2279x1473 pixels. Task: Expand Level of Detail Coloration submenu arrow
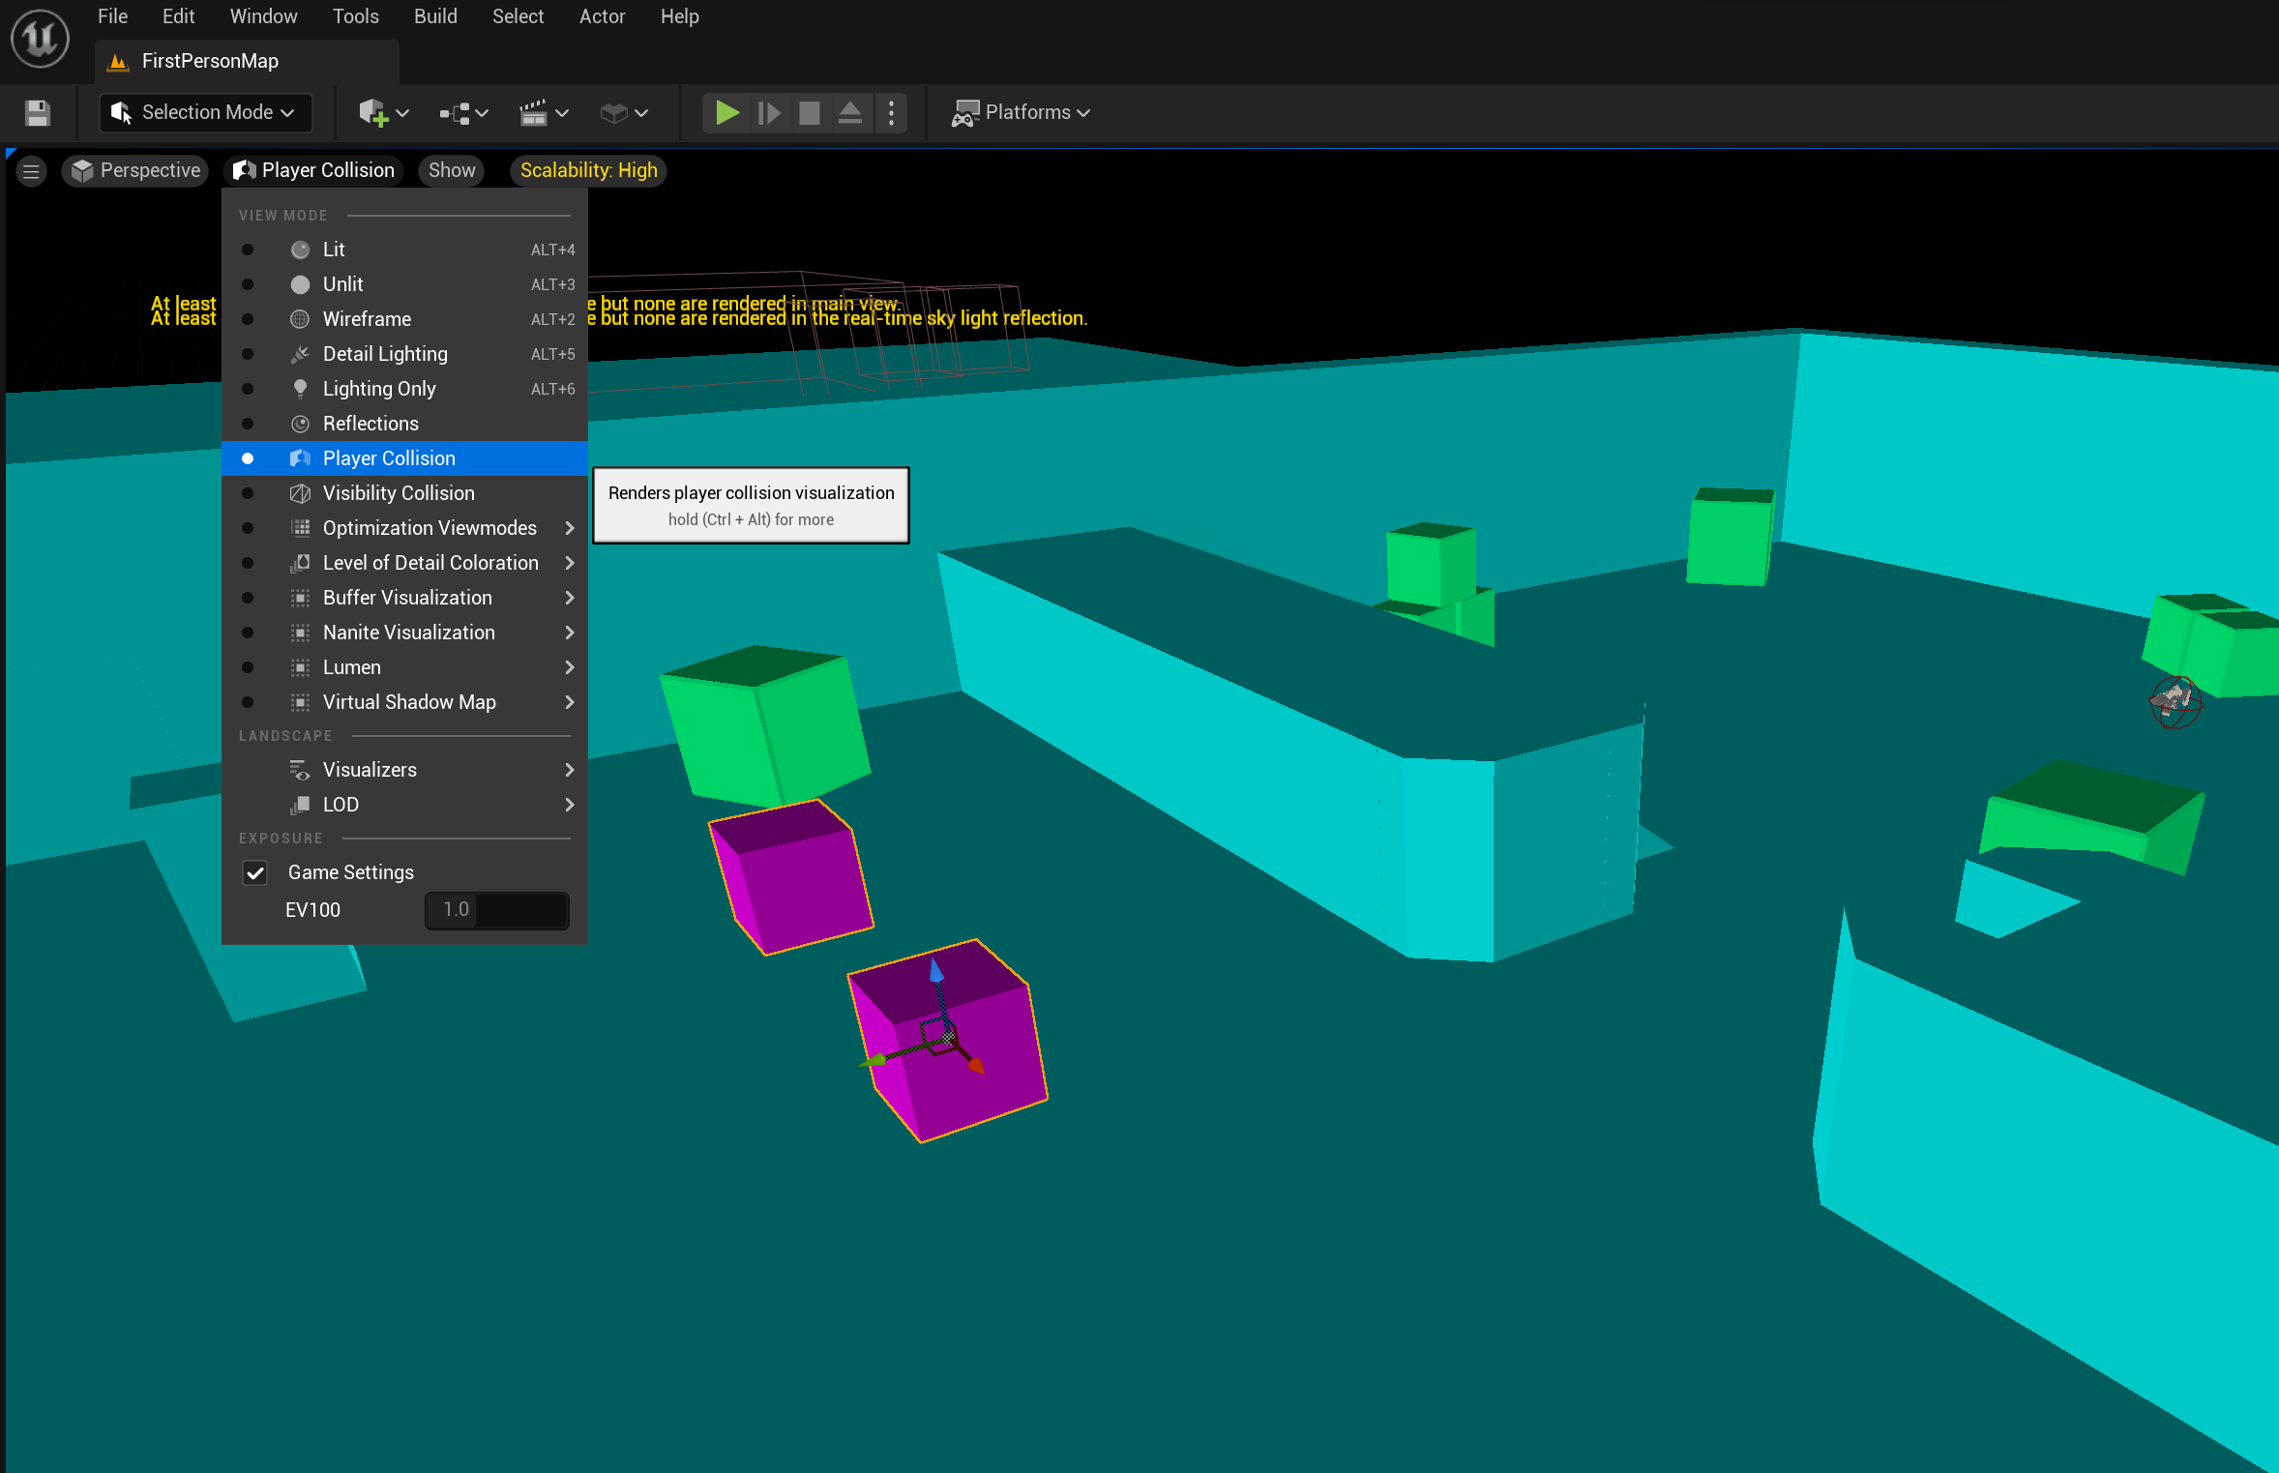(x=570, y=563)
